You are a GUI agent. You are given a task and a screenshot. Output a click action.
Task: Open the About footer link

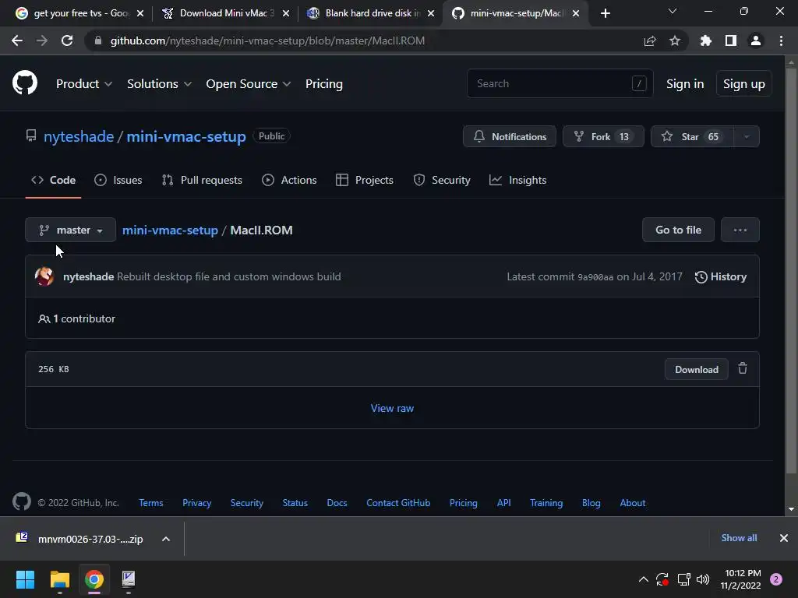[633, 503]
